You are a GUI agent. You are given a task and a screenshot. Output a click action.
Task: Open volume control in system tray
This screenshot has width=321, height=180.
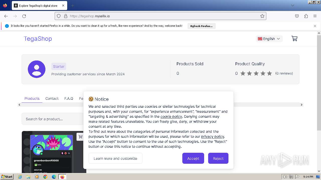[285, 177]
